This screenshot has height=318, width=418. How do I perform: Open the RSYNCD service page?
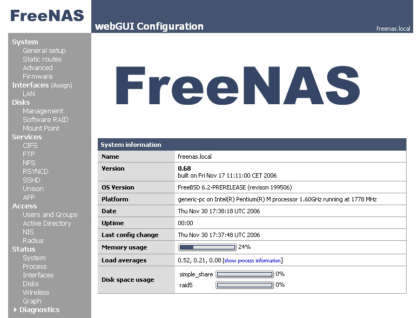(x=36, y=171)
